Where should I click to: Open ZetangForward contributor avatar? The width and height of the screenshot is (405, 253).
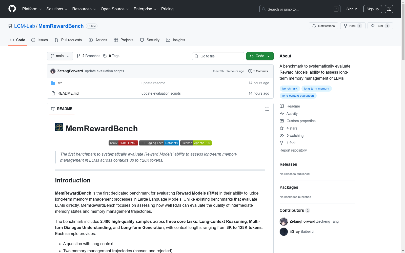(x=284, y=222)
